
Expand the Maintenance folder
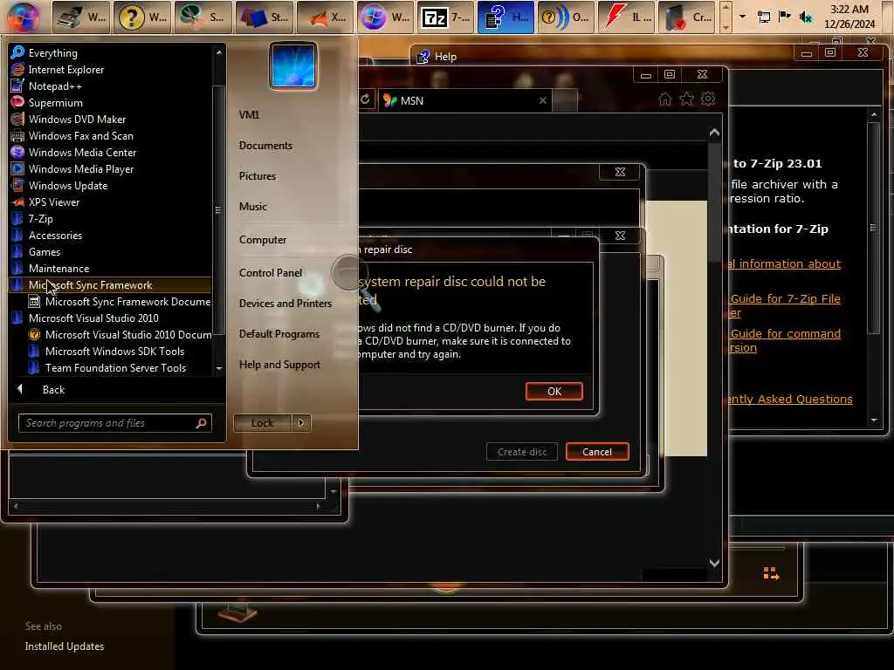pos(58,269)
